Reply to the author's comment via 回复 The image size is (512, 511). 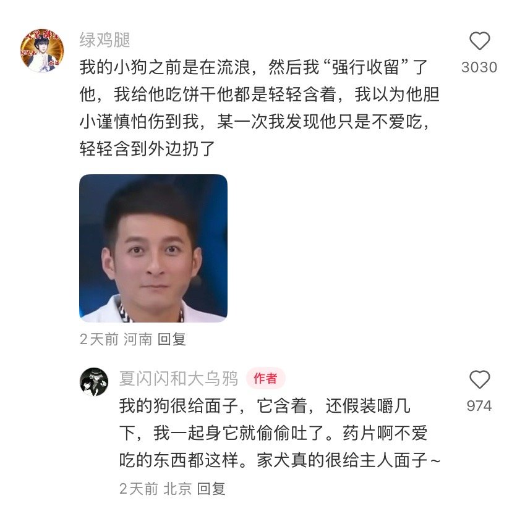click(x=211, y=489)
